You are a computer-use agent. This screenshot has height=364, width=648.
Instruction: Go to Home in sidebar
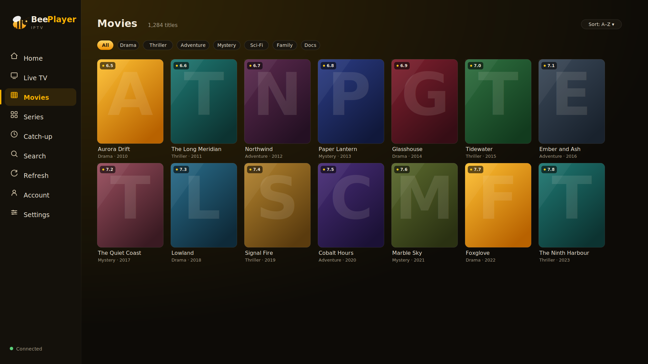click(x=33, y=58)
